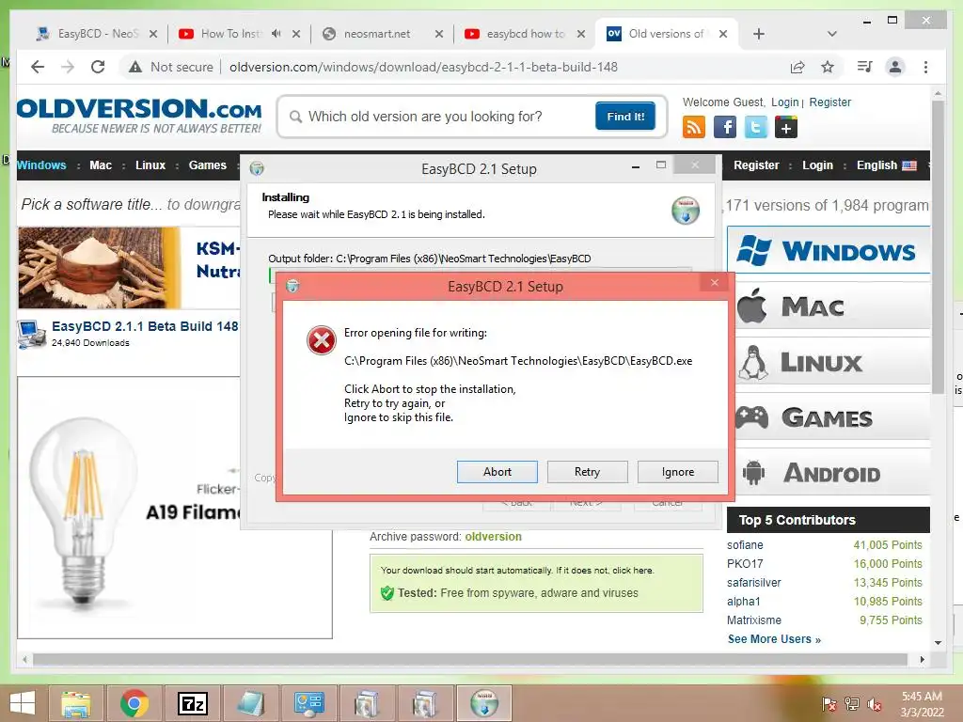Click the Login link beside Welcome Guest
The height and width of the screenshot is (722, 963).
tap(785, 102)
